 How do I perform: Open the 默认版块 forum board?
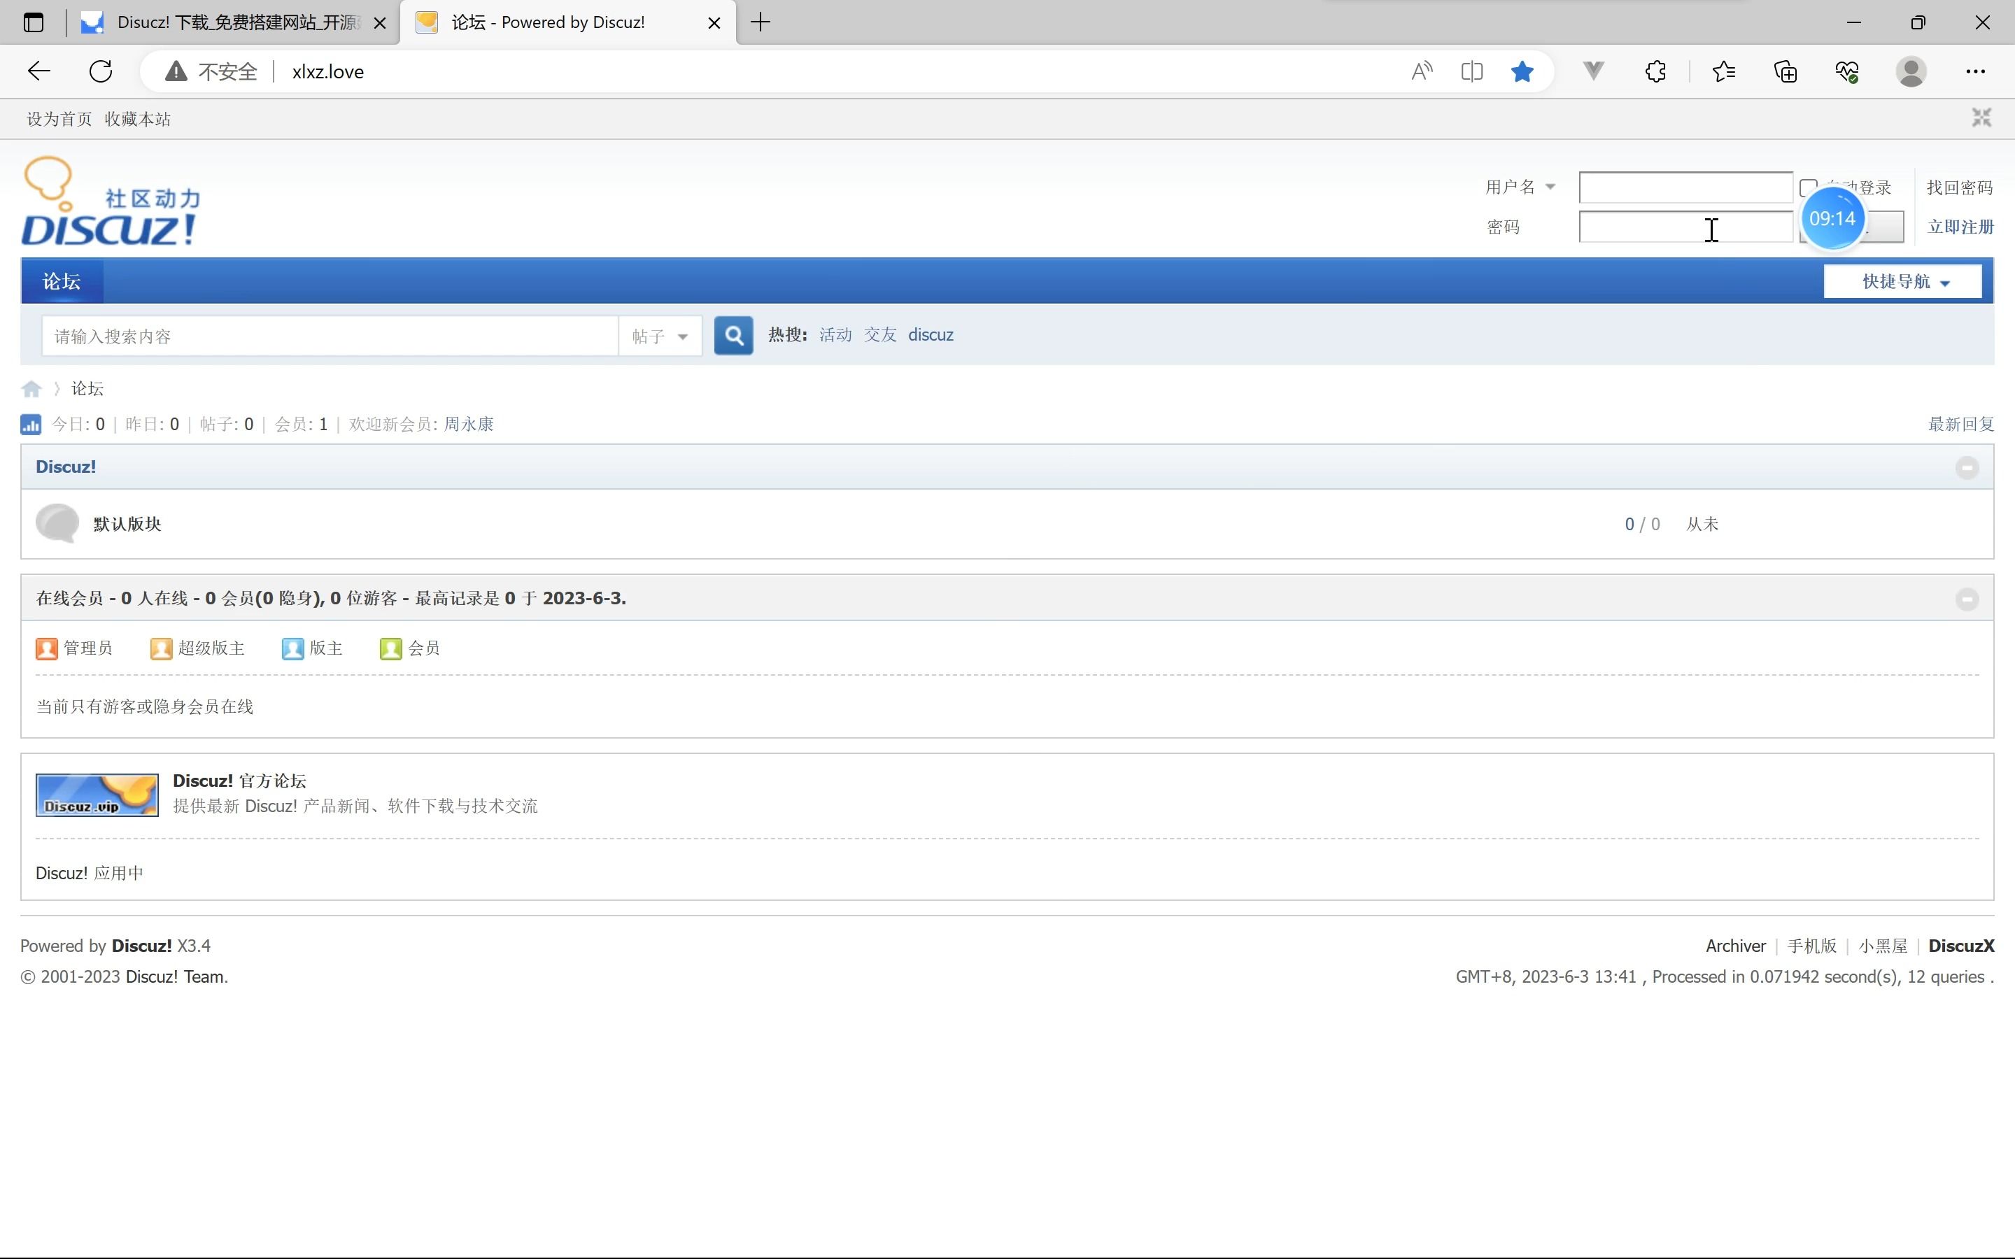127,525
